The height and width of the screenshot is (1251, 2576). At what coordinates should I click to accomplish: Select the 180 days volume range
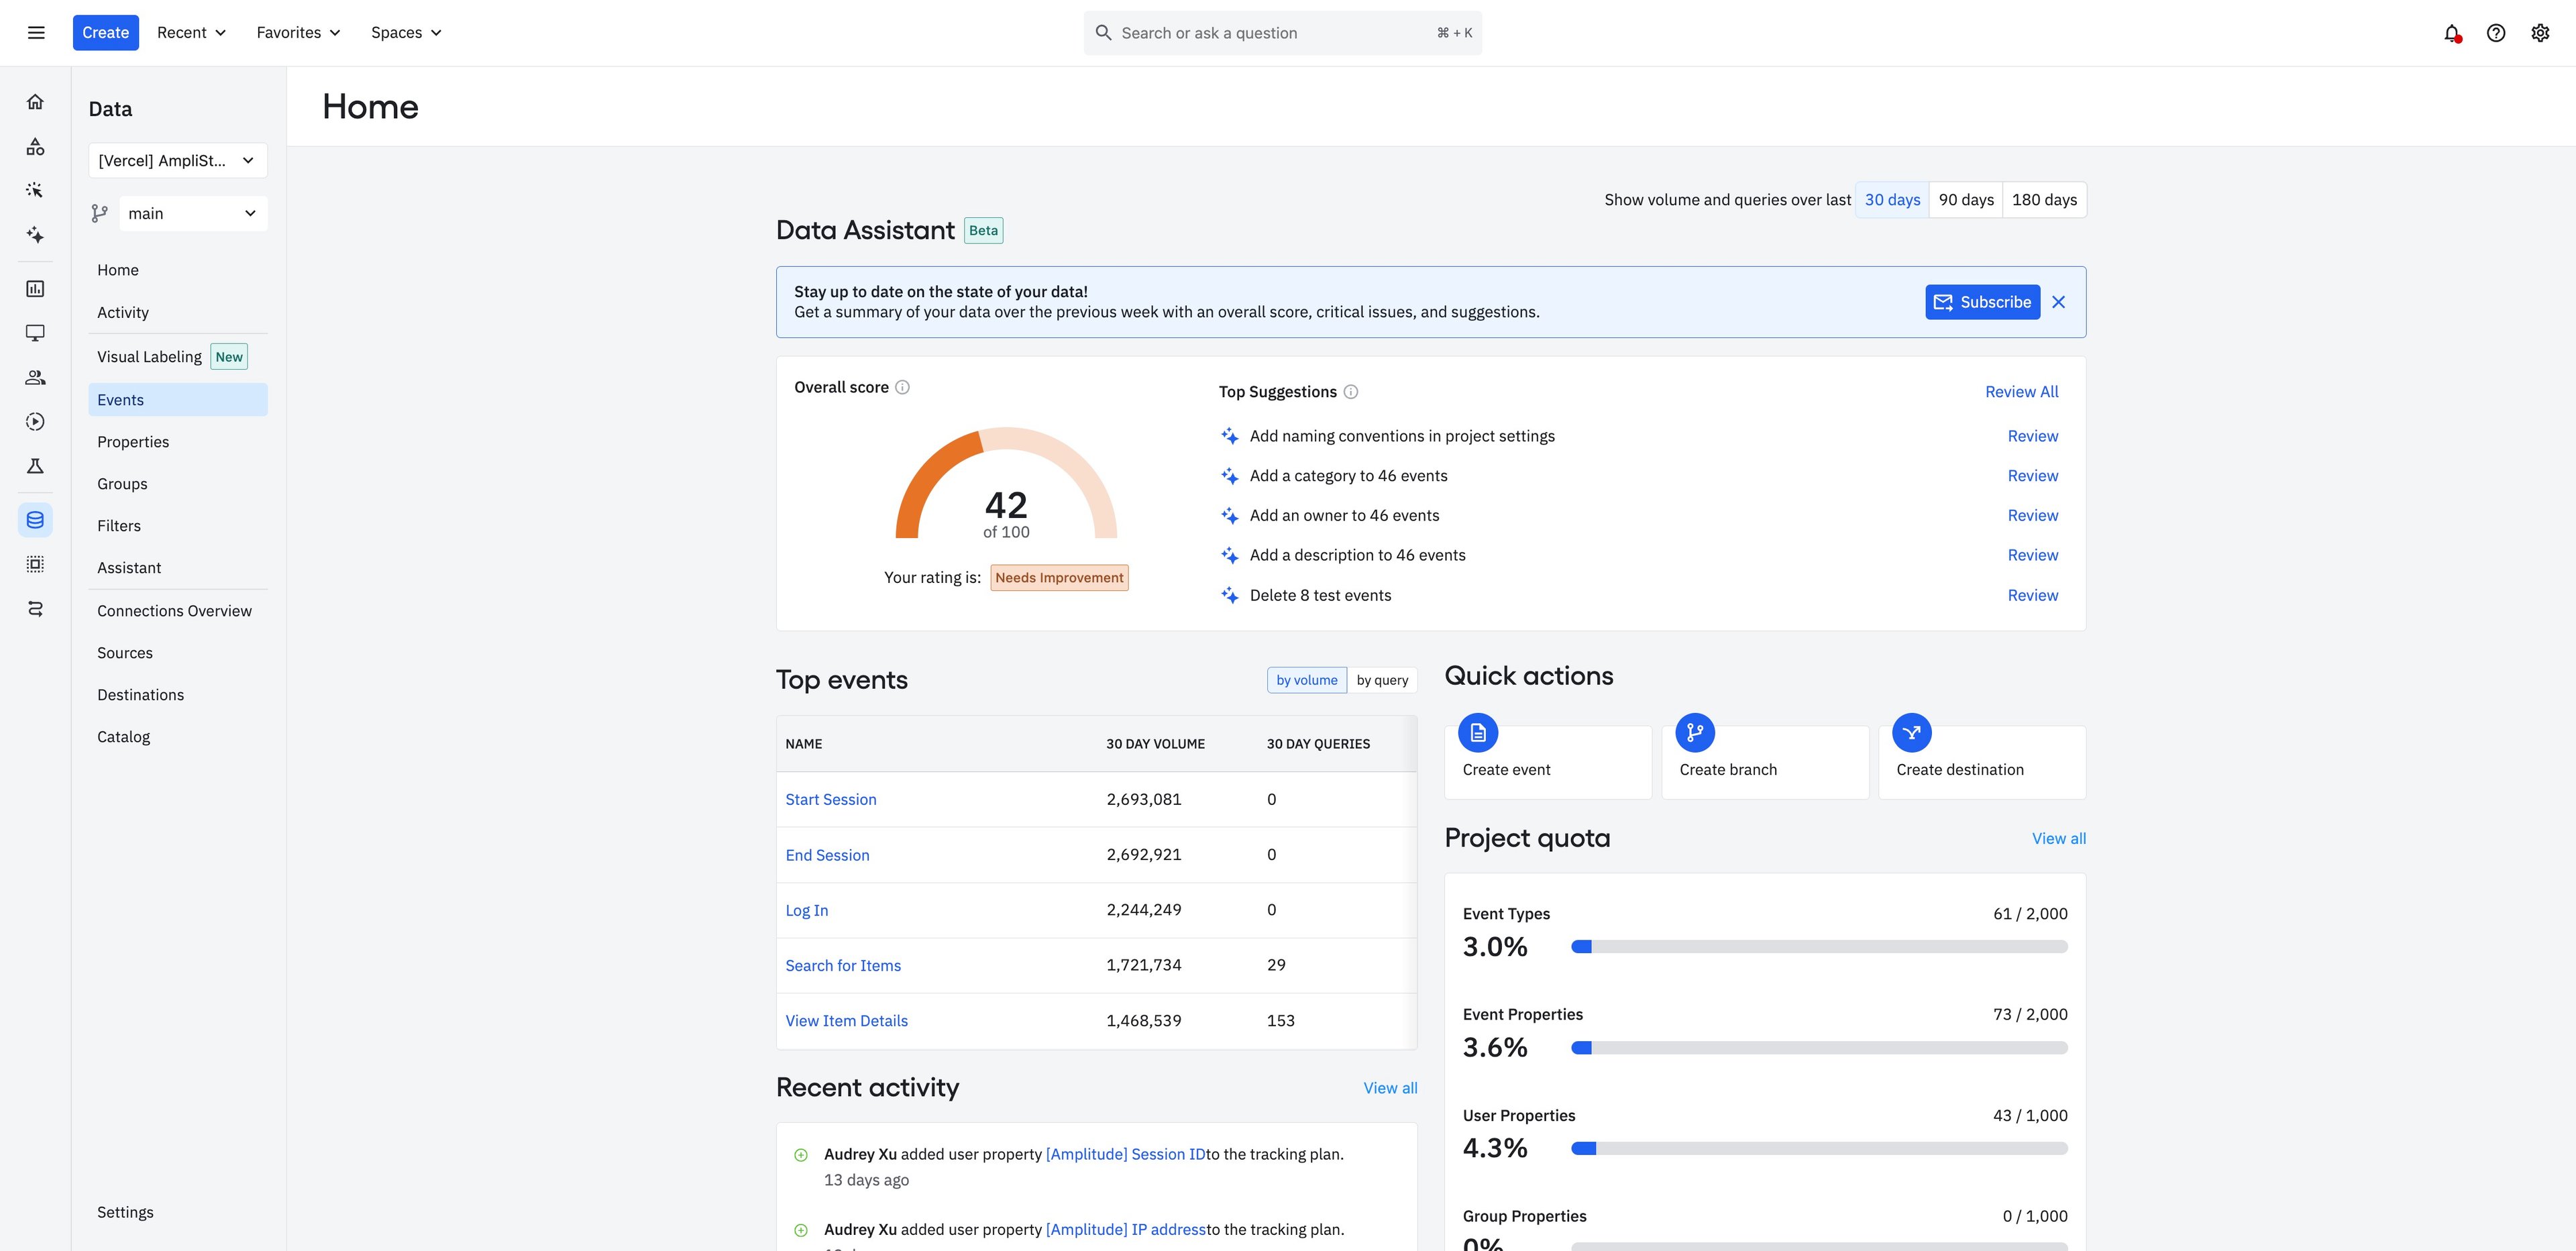point(2043,200)
